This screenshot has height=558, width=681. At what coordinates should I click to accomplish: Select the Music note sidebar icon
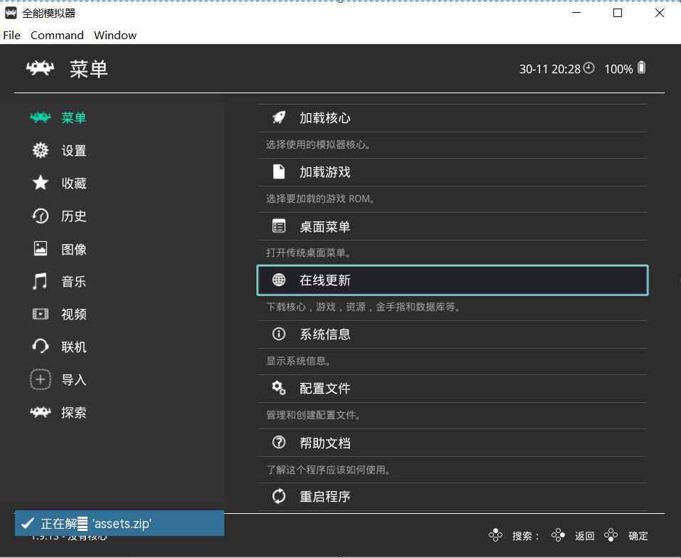41,281
